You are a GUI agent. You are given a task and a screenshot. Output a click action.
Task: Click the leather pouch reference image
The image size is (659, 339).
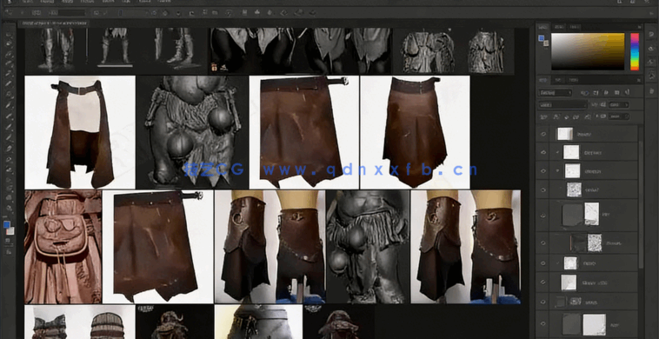[x=63, y=247]
